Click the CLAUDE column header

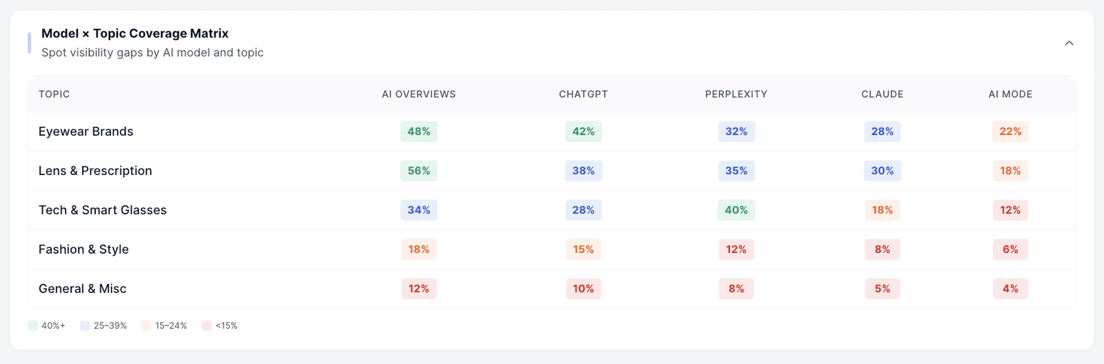click(883, 94)
